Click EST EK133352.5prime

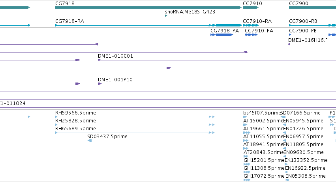pos(306,160)
